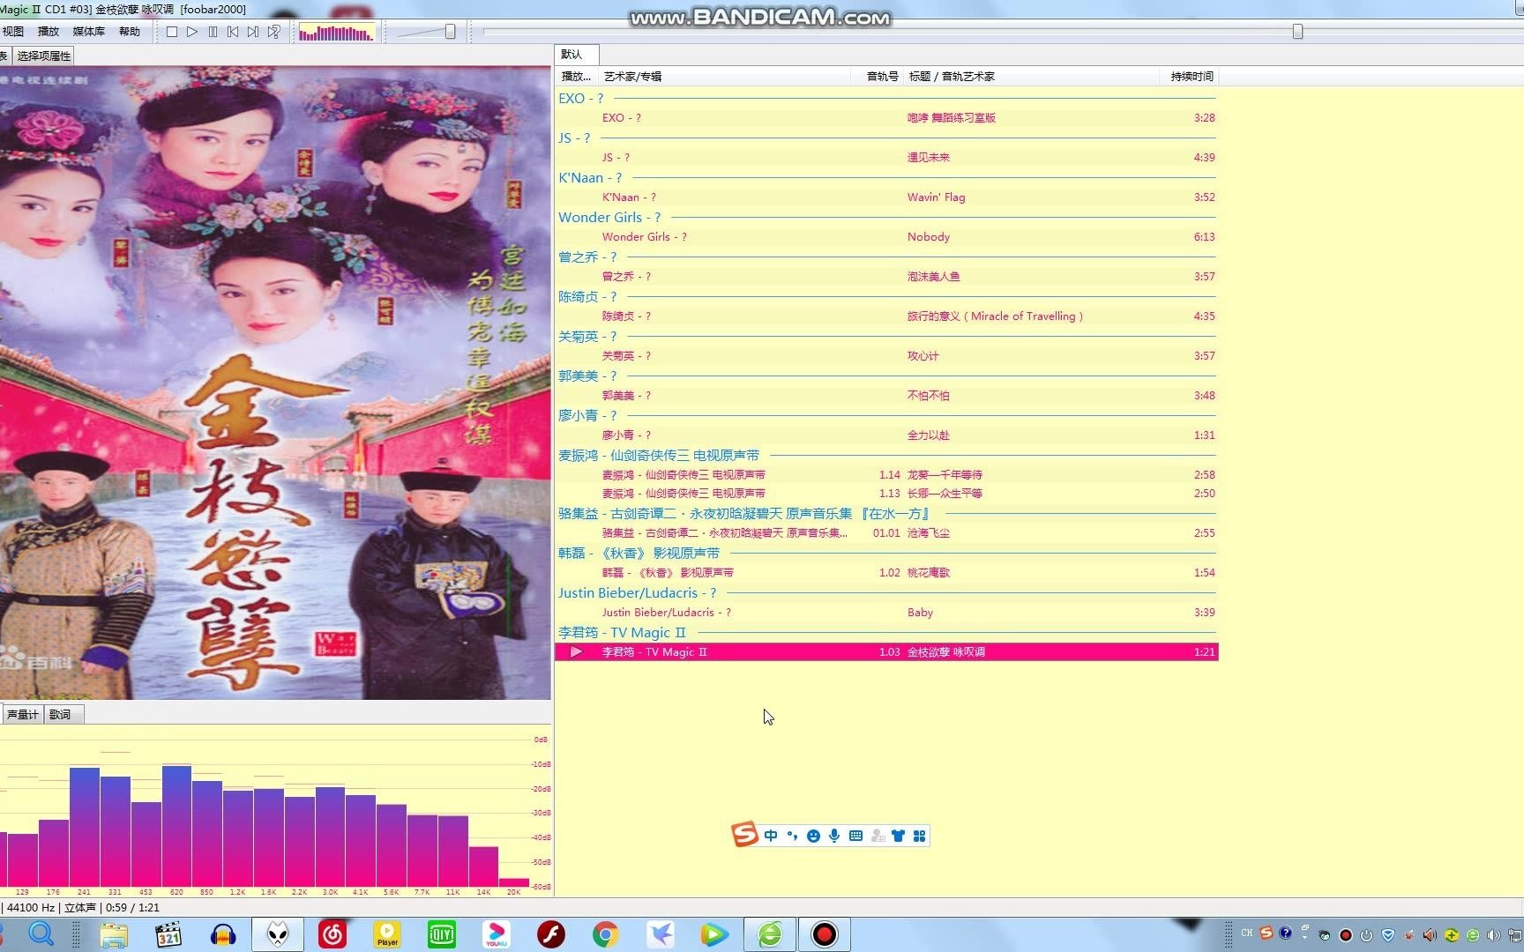
Task: Launch Google Chrome from the taskbar
Action: tap(606, 934)
